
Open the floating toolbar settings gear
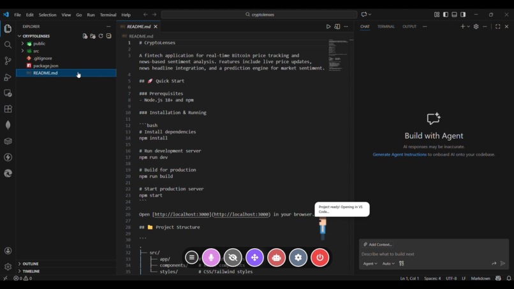click(x=298, y=258)
